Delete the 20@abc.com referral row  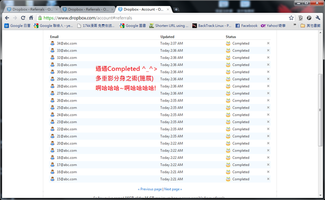click(268, 143)
